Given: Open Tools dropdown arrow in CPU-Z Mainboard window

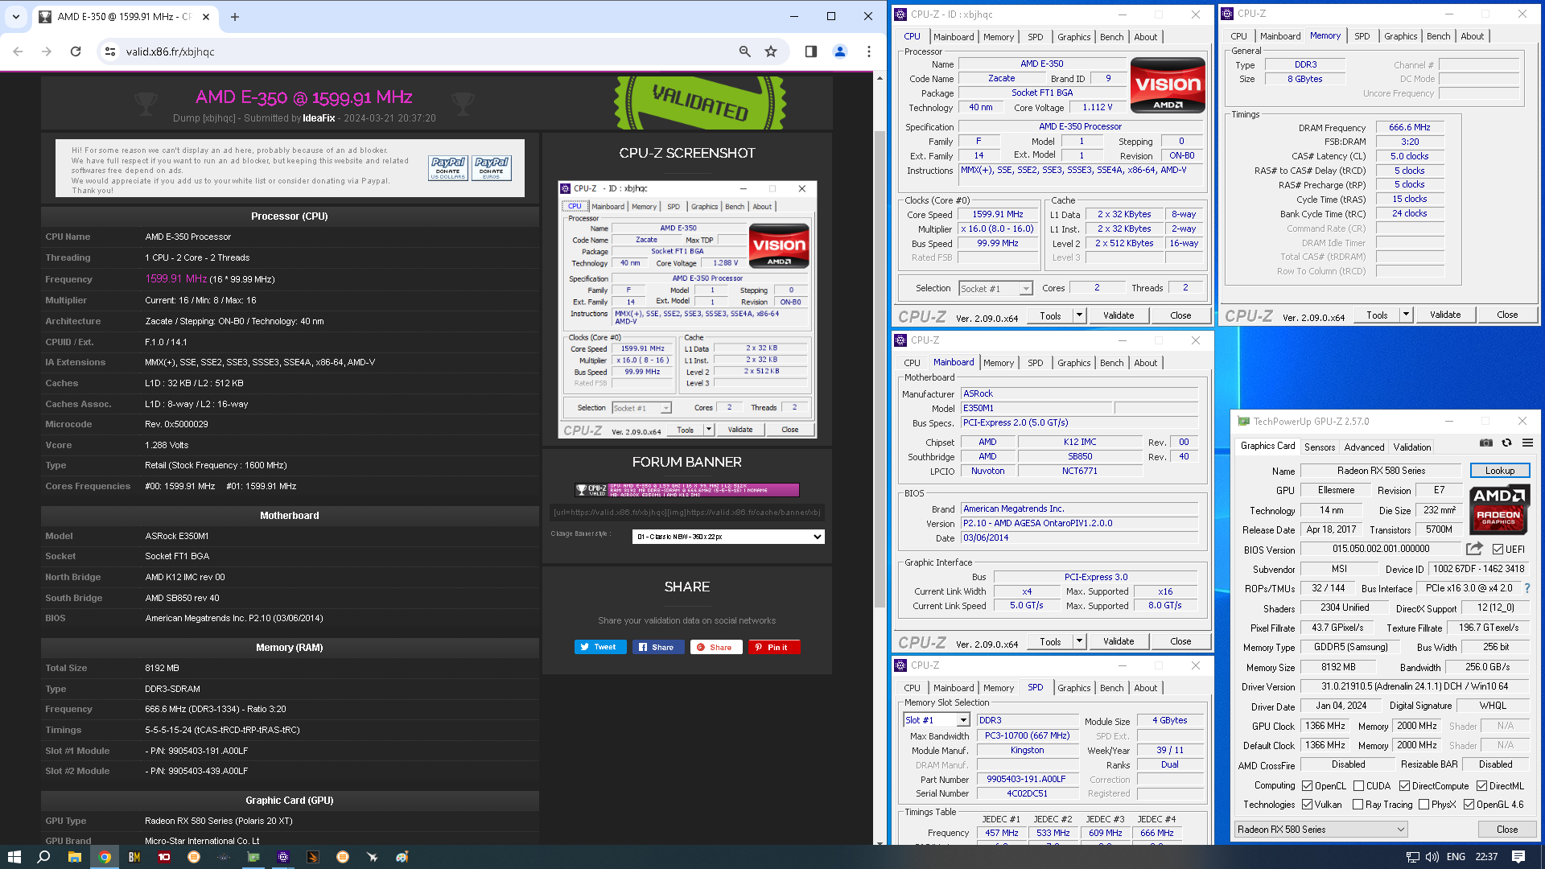Looking at the screenshot, I should 1079,641.
